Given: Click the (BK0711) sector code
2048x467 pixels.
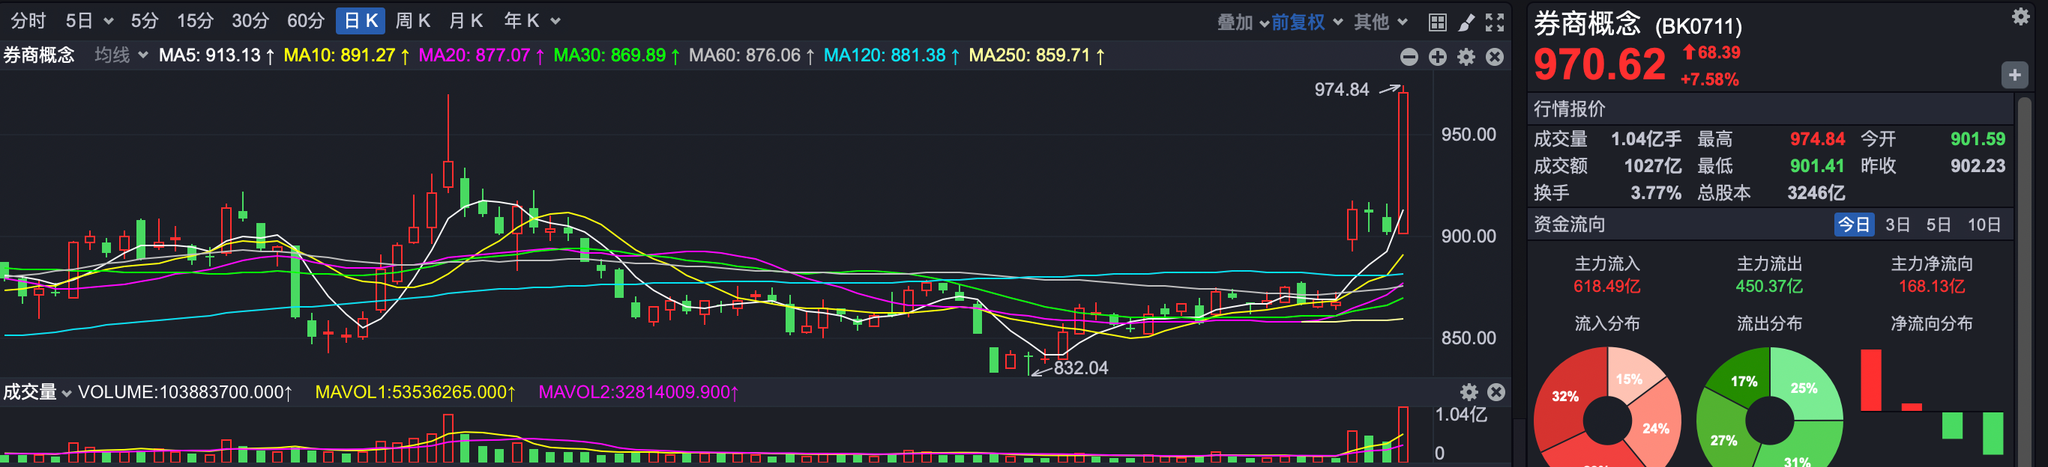Looking at the screenshot, I should tap(1698, 27).
